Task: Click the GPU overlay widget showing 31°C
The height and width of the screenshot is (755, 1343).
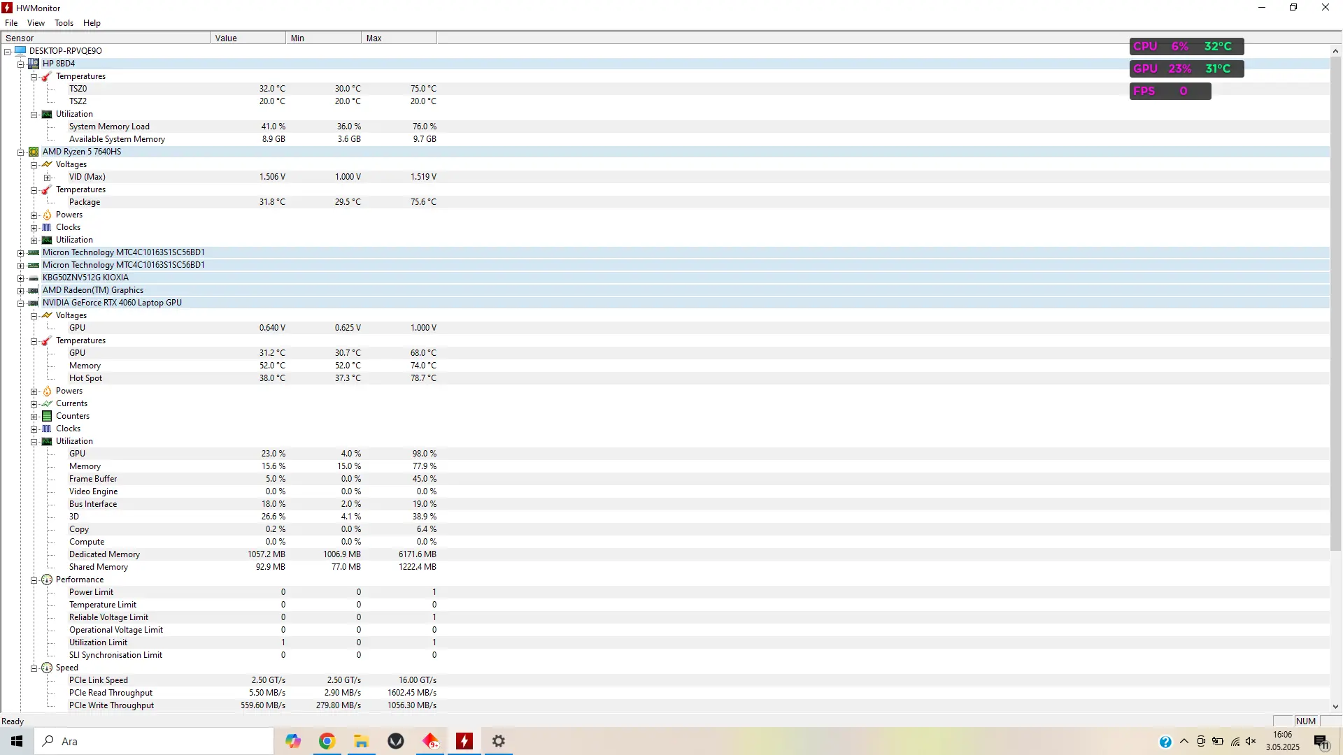Action: 1186,69
